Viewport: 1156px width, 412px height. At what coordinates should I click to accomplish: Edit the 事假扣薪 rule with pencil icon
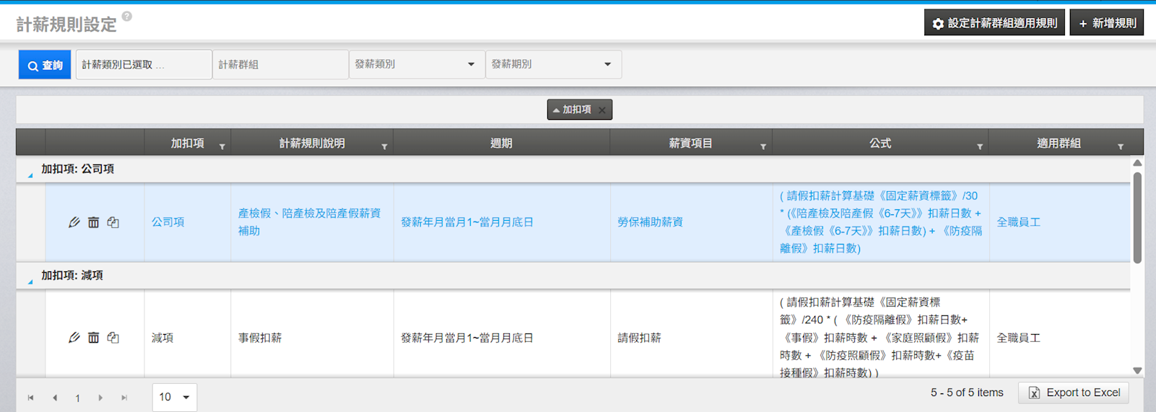point(74,338)
